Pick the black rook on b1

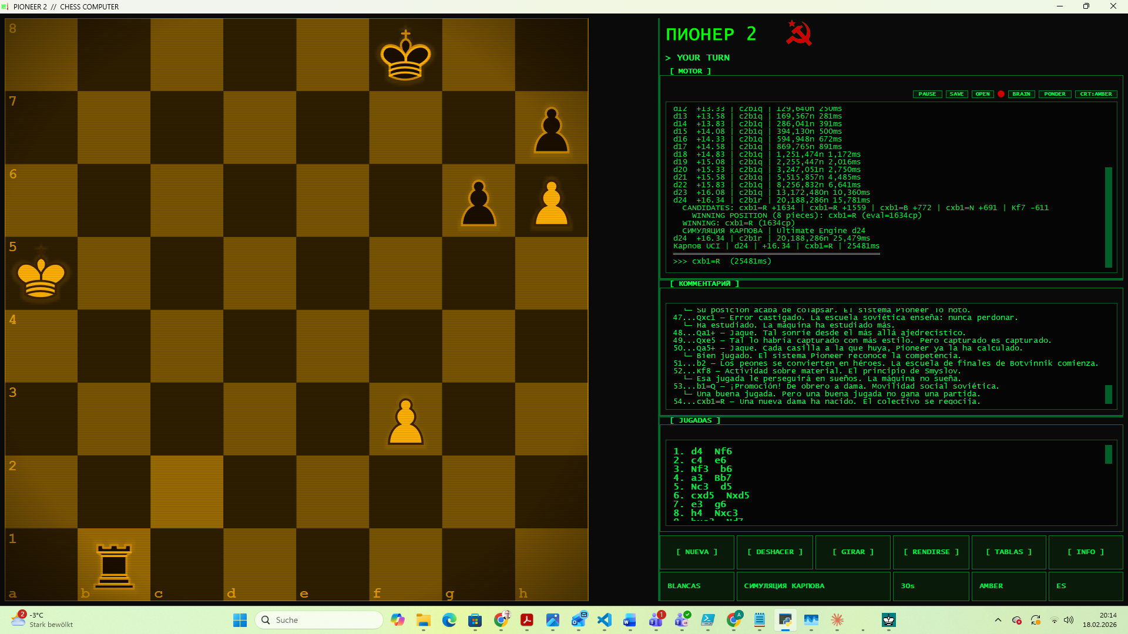pyautogui.click(x=114, y=565)
